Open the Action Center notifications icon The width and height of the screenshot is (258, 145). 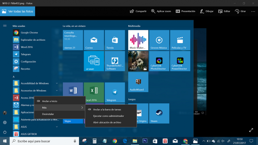(251, 141)
